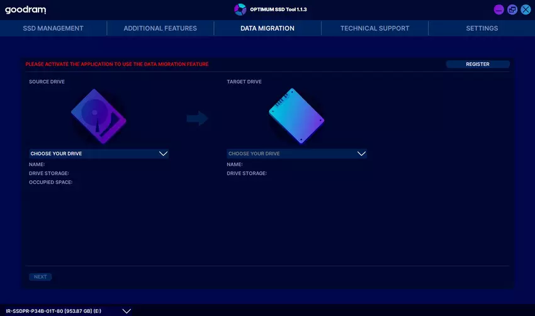Click the goodram logo
535x316 pixels.
tap(26, 10)
